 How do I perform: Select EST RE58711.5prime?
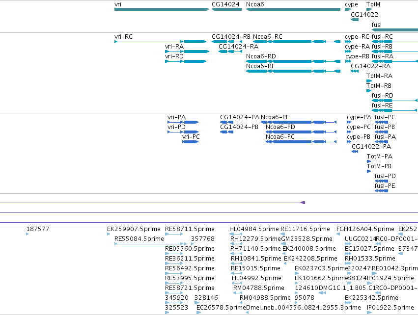point(174,234)
